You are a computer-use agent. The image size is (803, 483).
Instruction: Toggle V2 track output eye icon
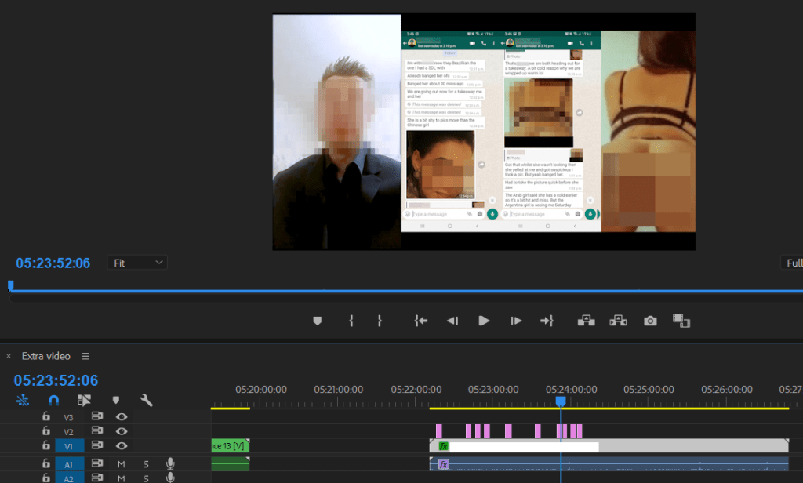122,431
